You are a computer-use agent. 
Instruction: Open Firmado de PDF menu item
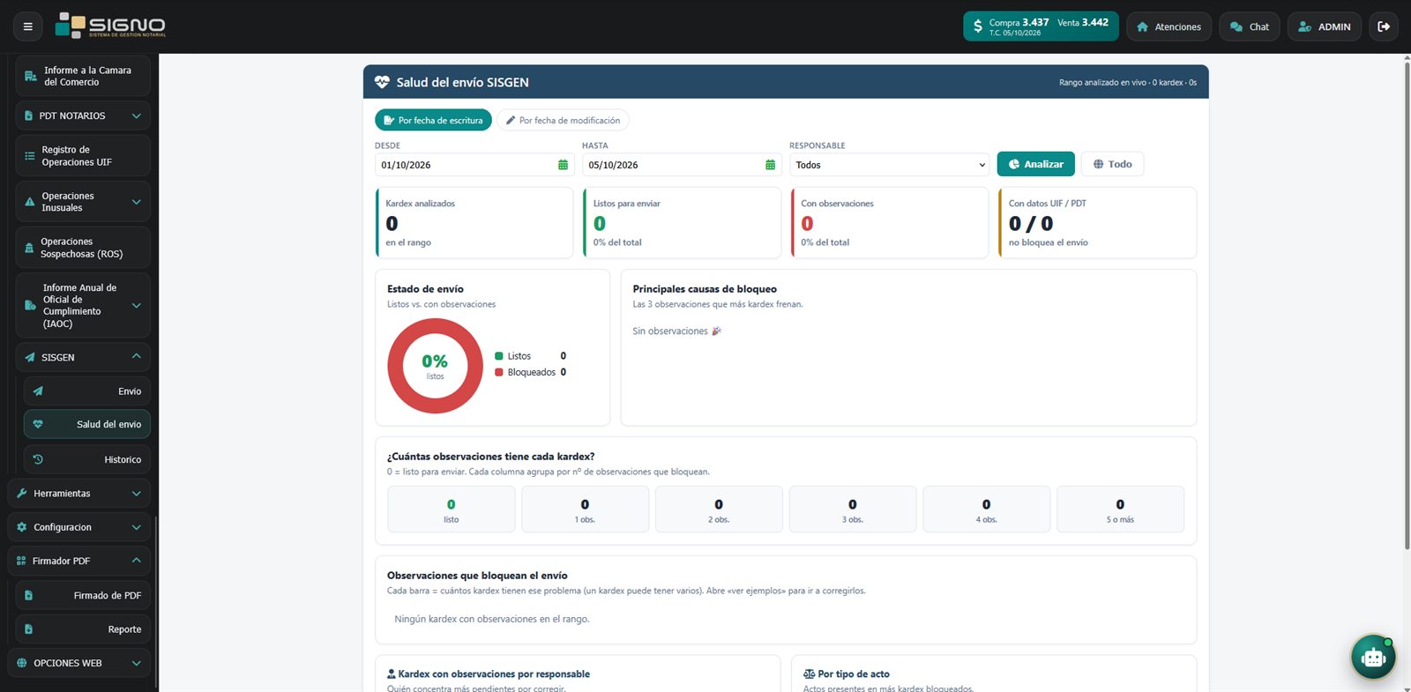pyautogui.click(x=83, y=595)
